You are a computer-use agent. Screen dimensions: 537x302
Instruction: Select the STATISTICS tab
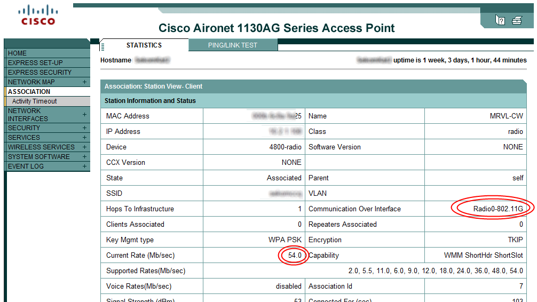click(x=144, y=45)
